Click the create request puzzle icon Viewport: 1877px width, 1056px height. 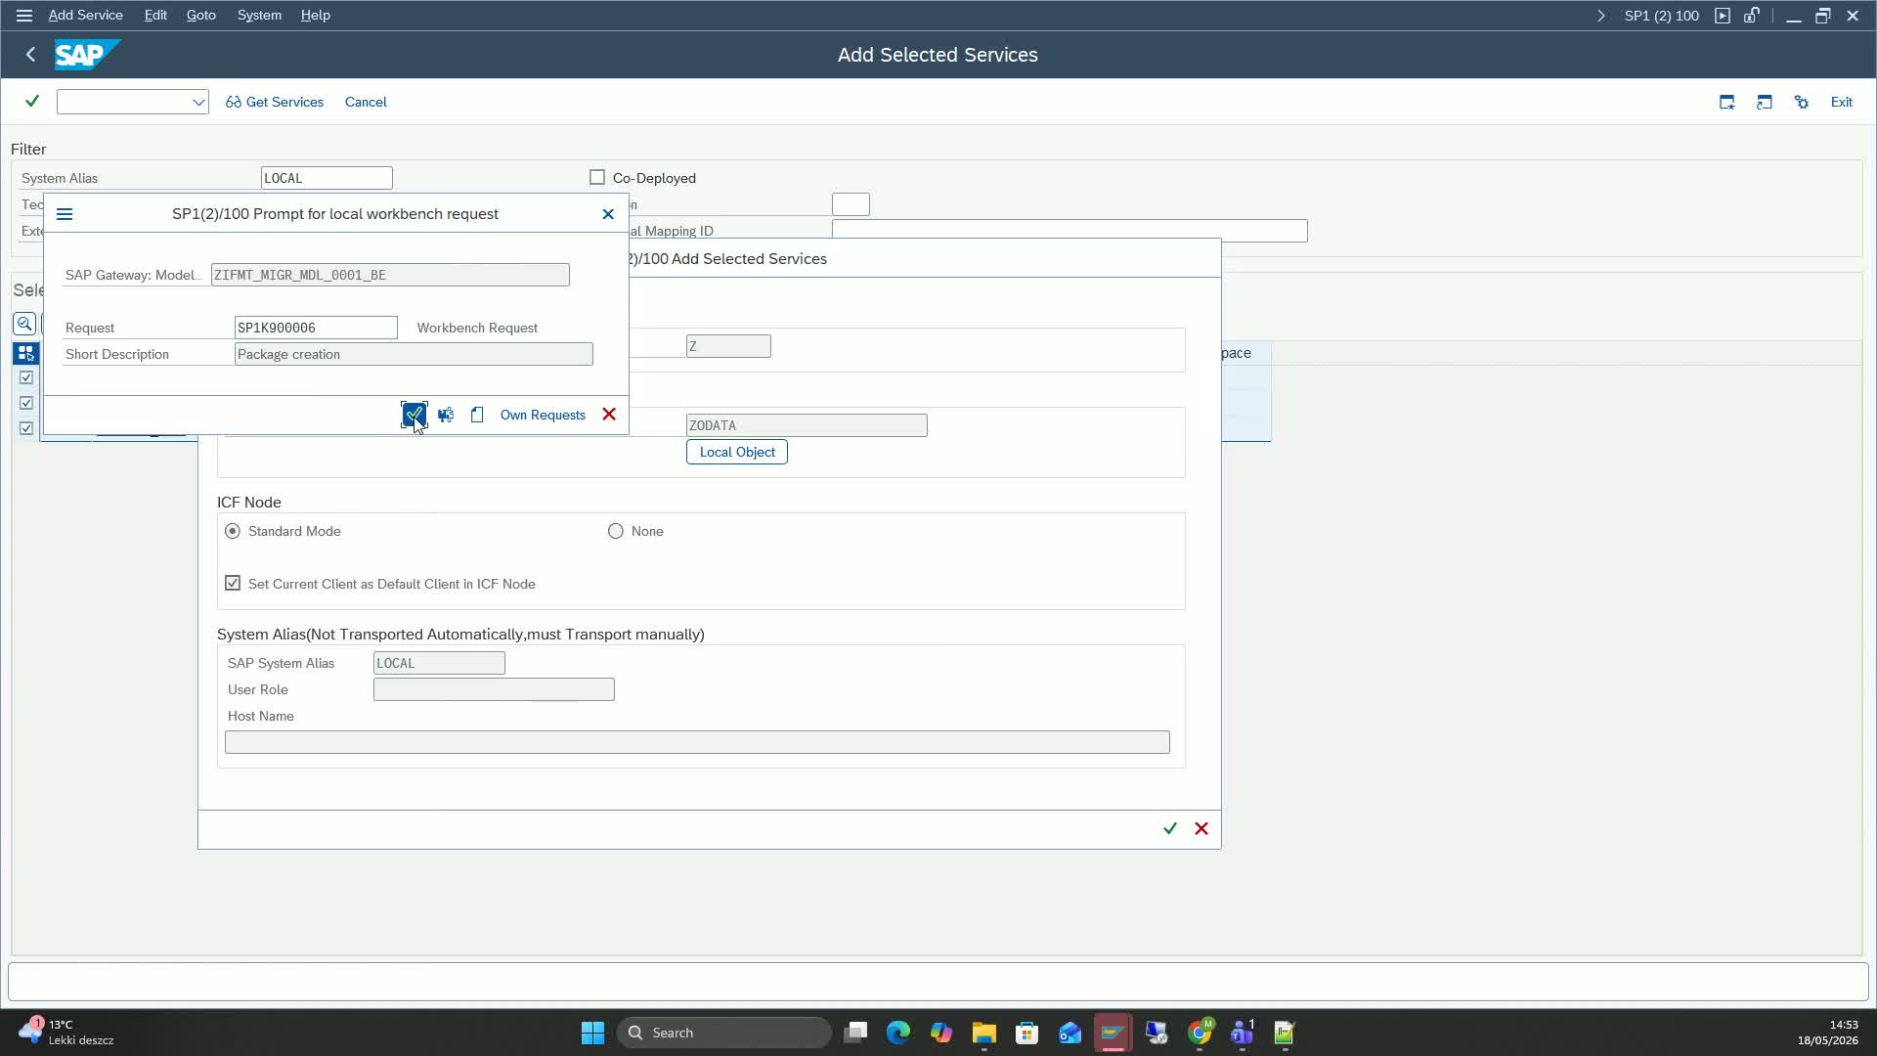point(446,415)
